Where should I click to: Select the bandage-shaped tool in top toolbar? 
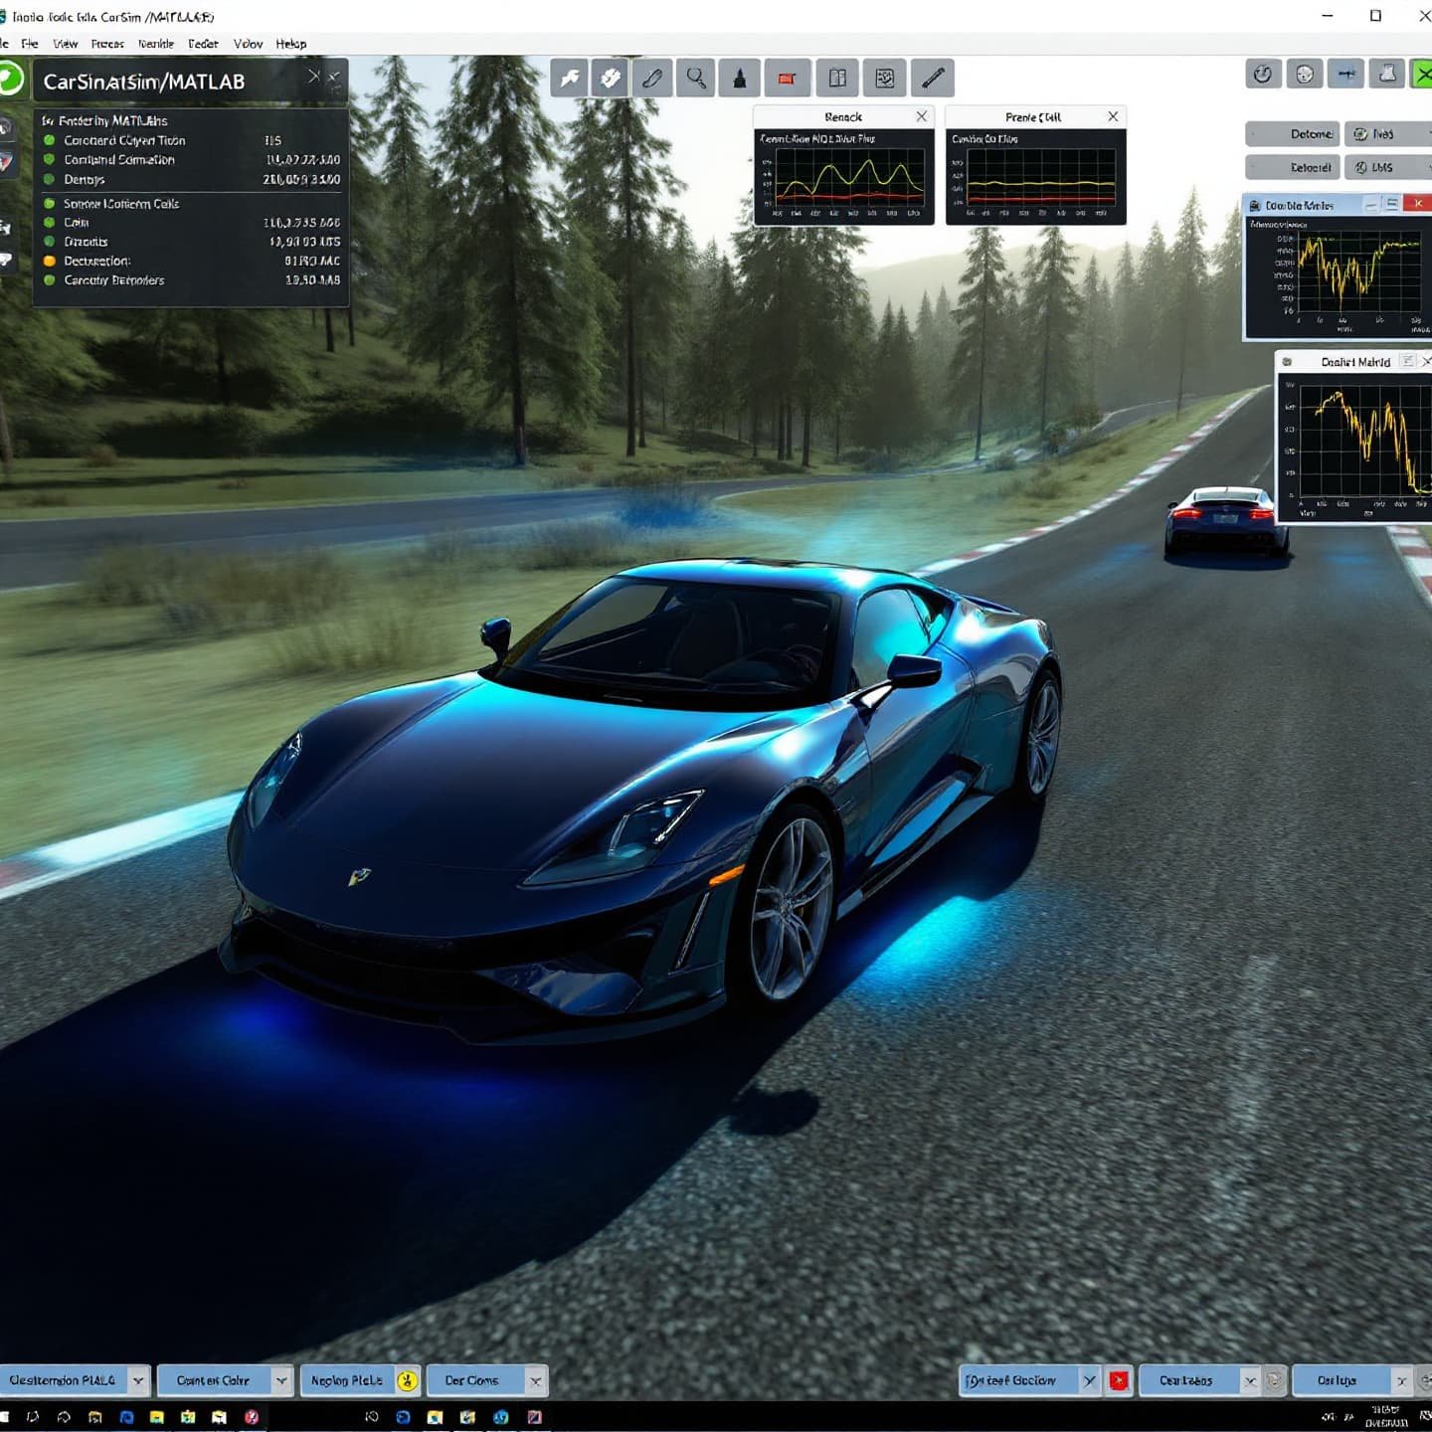click(x=611, y=78)
